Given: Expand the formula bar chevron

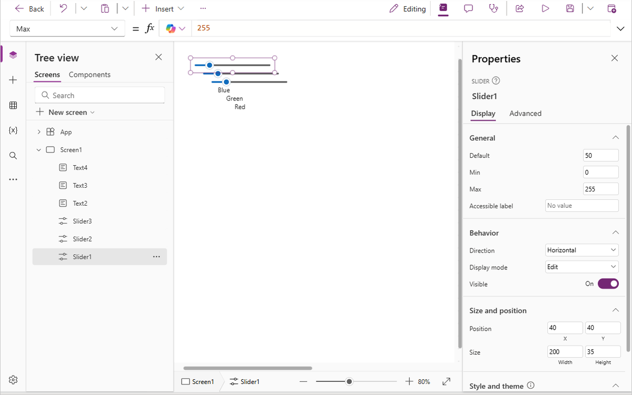Looking at the screenshot, I should (620, 29).
